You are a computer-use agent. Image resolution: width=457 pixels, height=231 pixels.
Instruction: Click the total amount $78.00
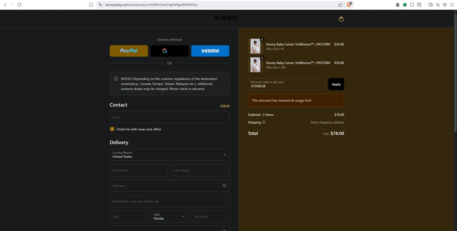pos(337,133)
